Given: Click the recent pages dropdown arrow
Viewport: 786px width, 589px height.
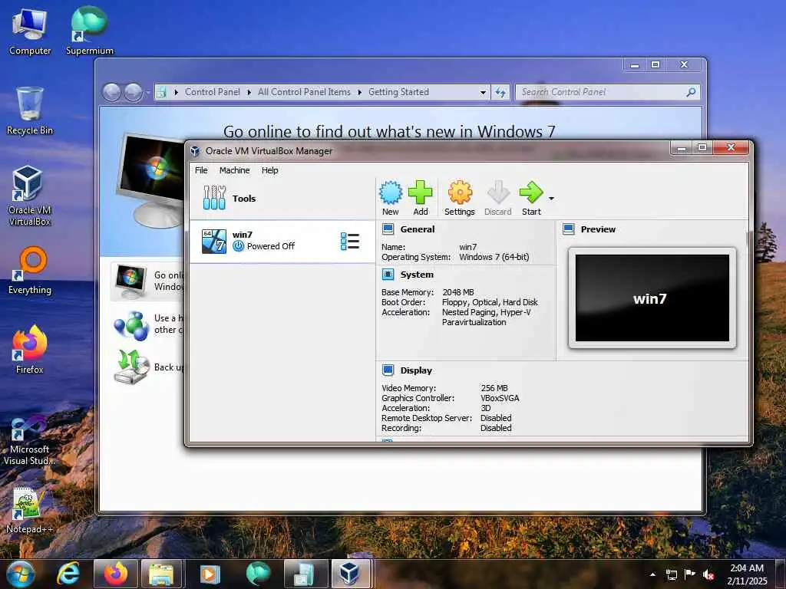Looking at the screenshot, I should tap(148, 93).
